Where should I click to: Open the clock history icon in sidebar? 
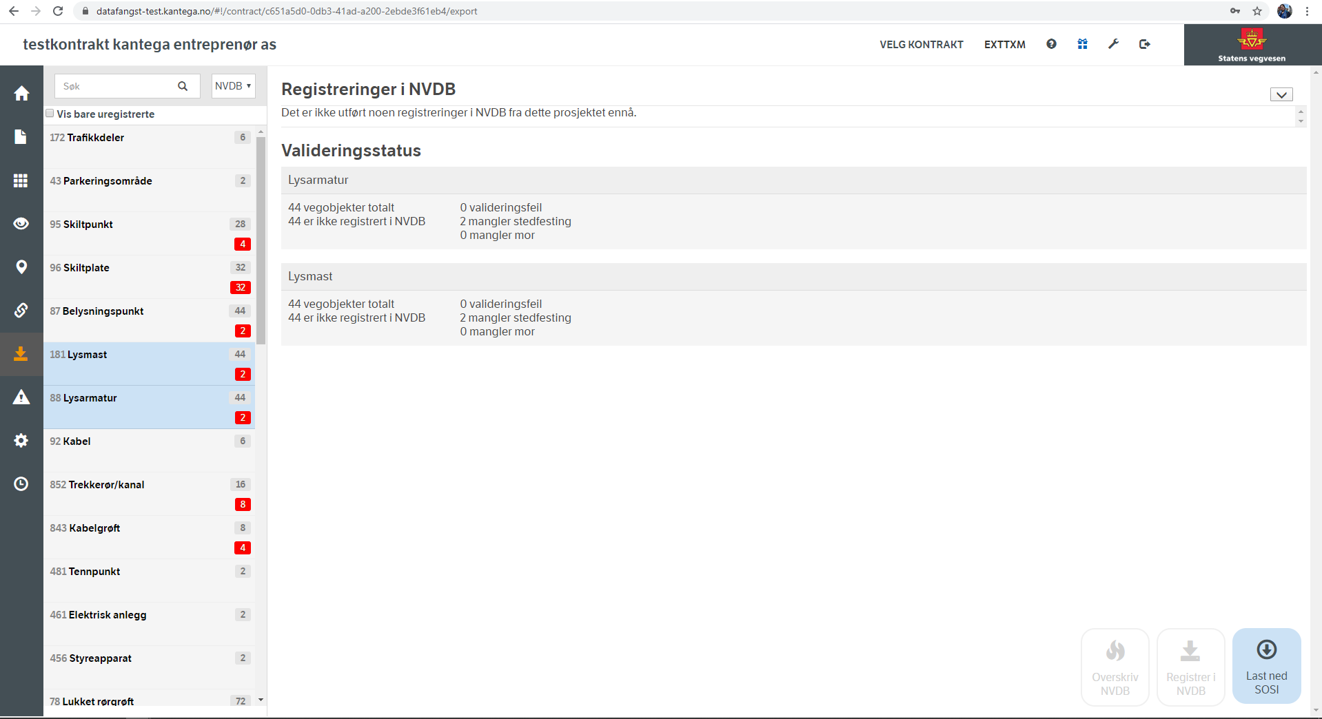[21, 483]
